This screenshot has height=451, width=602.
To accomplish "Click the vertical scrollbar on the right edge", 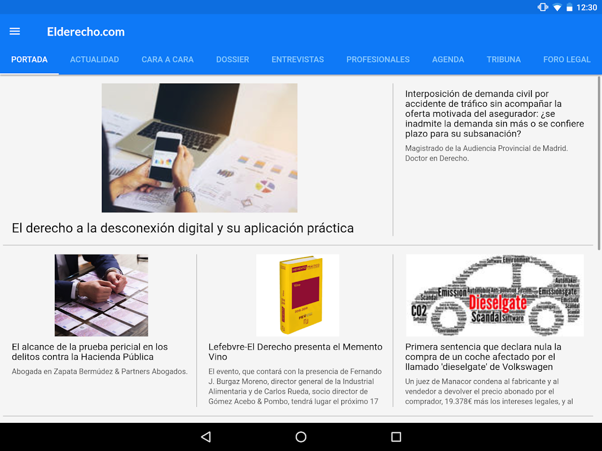I will click(599, 163).
